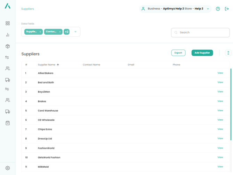233x175 pixels.
Task: Click the Email column header
Action: tap(131, 65)
